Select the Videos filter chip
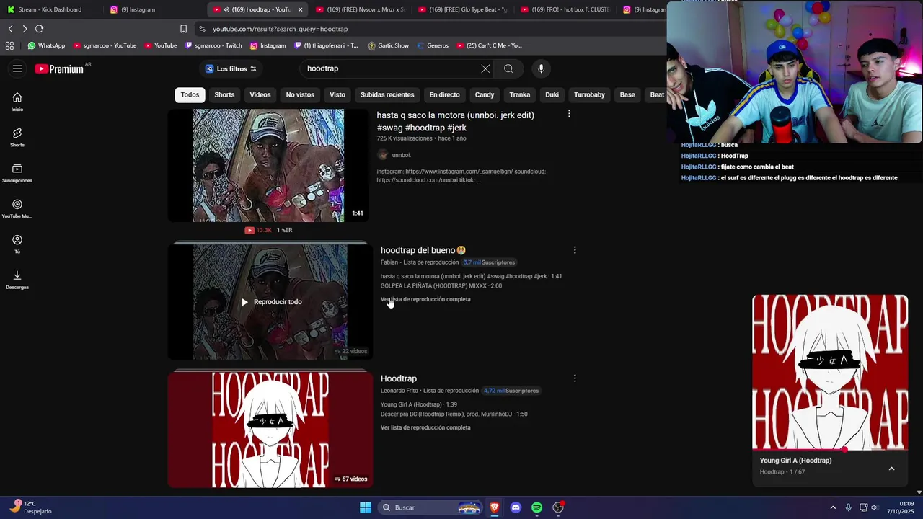The image size is (923, 519). click(260, 94)
